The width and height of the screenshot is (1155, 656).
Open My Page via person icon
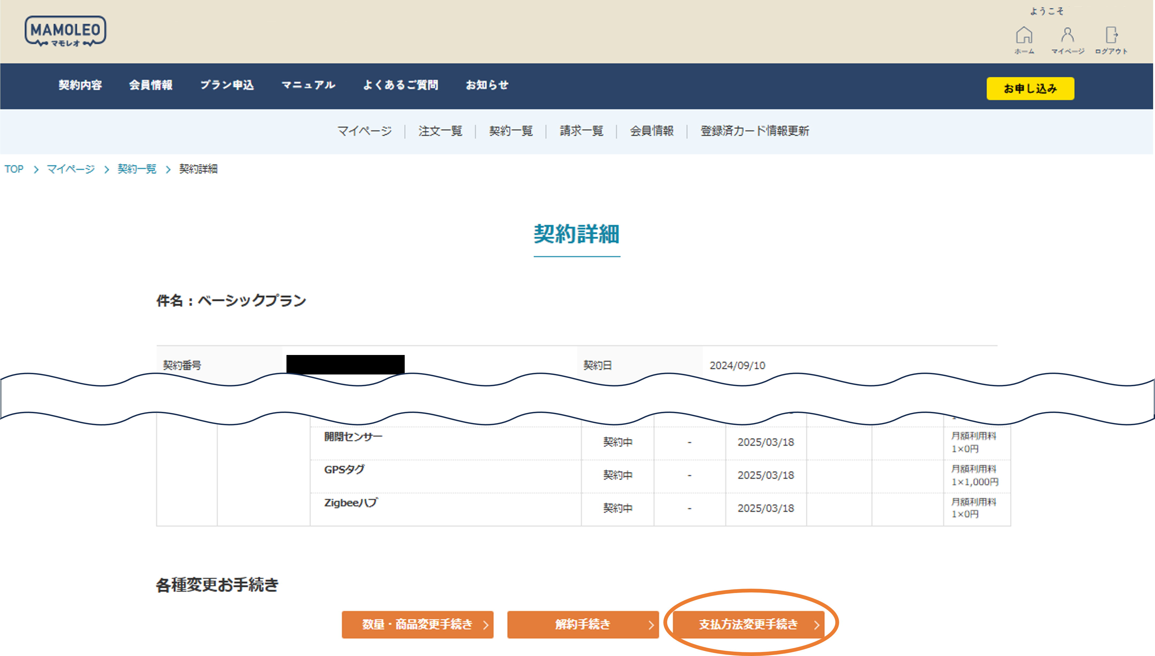point(1067,36)
